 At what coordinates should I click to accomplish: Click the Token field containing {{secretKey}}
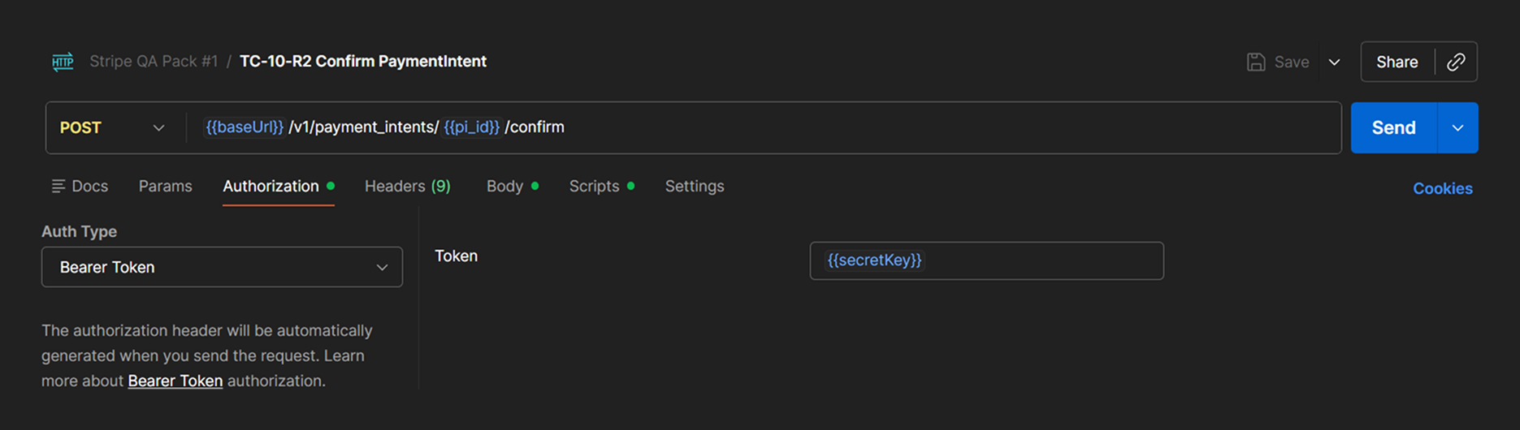[x=986, y=260]
